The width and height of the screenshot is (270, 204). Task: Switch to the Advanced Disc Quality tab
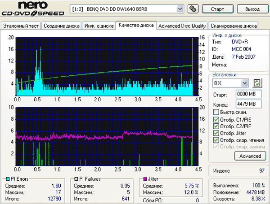[182, 26]
